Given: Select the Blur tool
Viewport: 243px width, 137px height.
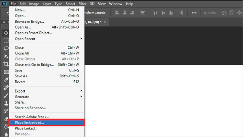Looking at the screenshot, I should 6,134.
